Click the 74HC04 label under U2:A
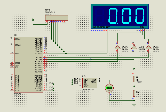 click(x=125, y=49)
